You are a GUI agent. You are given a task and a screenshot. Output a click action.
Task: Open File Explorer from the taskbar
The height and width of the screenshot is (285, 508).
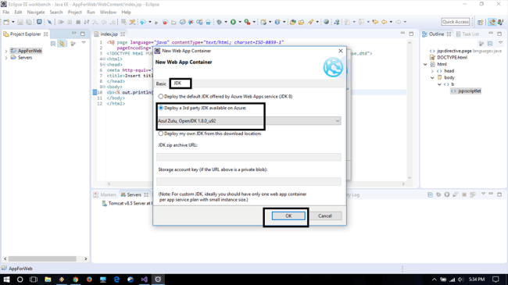point(48,280)
